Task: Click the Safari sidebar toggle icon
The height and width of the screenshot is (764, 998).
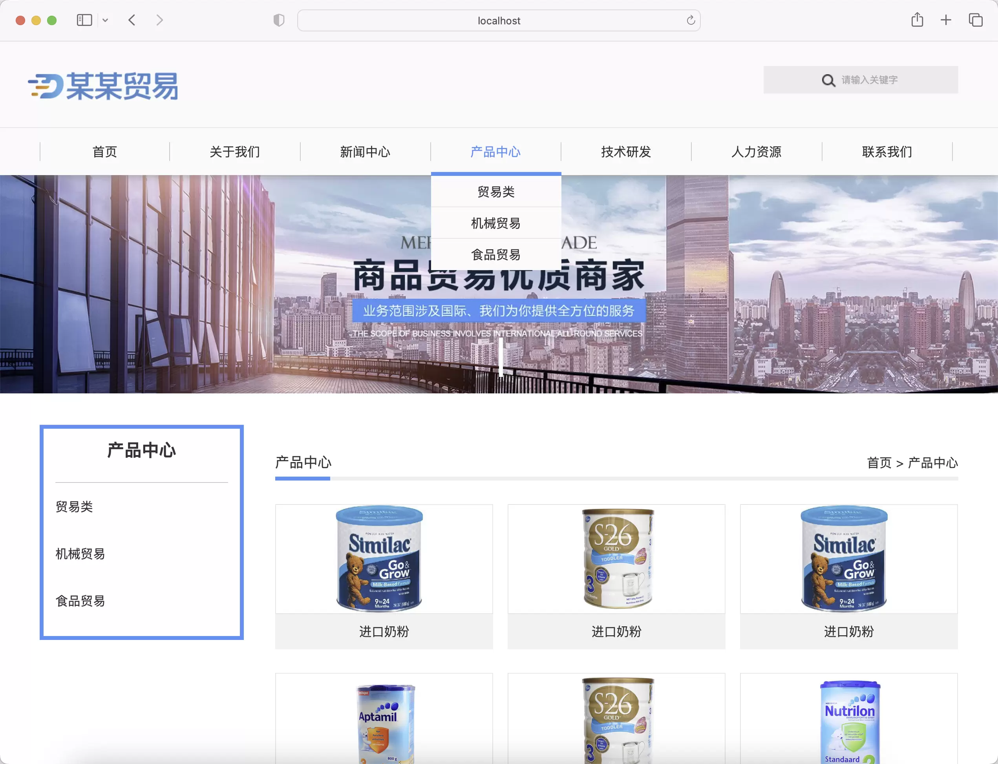Action: point(84,20)
